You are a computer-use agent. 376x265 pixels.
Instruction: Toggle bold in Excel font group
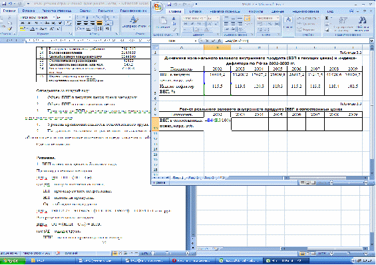pyautogui.click(x=186, y=24)
